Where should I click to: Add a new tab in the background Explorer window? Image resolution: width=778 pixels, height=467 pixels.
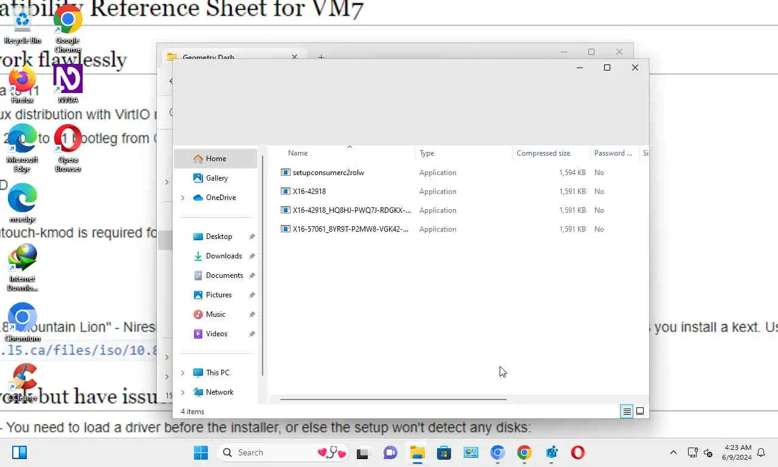[321, 57]
